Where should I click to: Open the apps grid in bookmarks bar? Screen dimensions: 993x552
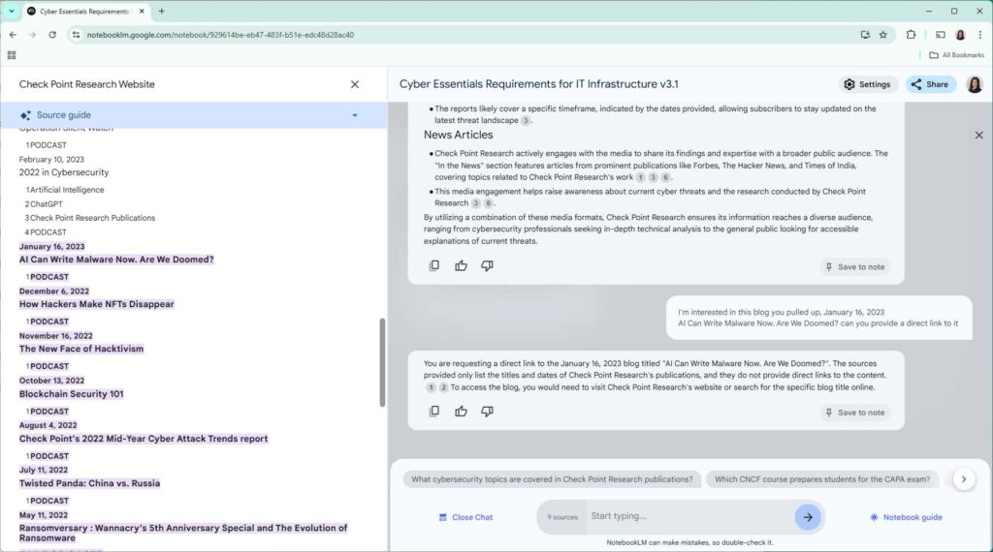point(12,55)
